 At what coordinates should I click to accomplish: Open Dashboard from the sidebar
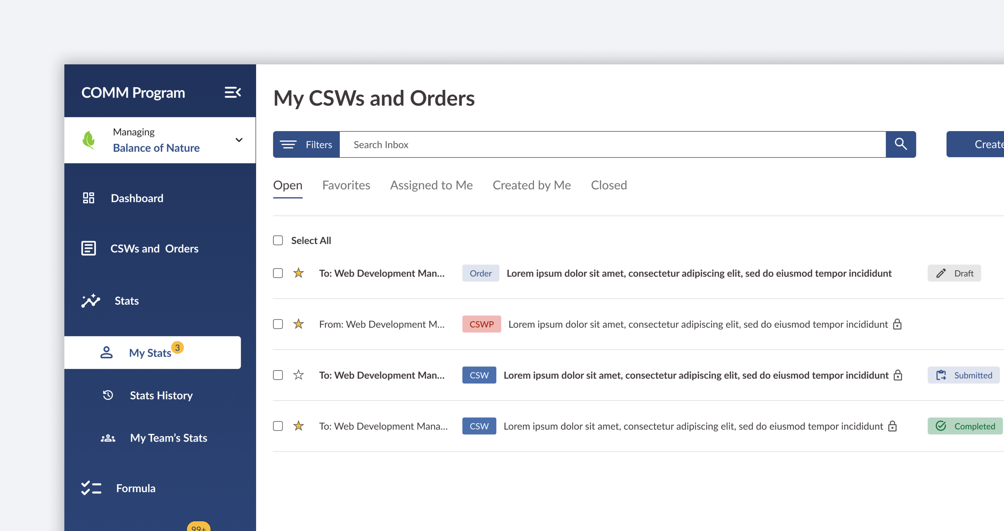click(137, 198)
